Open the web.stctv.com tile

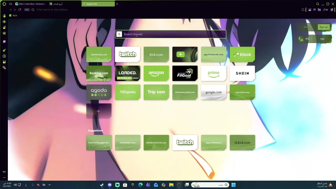[x=242, y=92]
